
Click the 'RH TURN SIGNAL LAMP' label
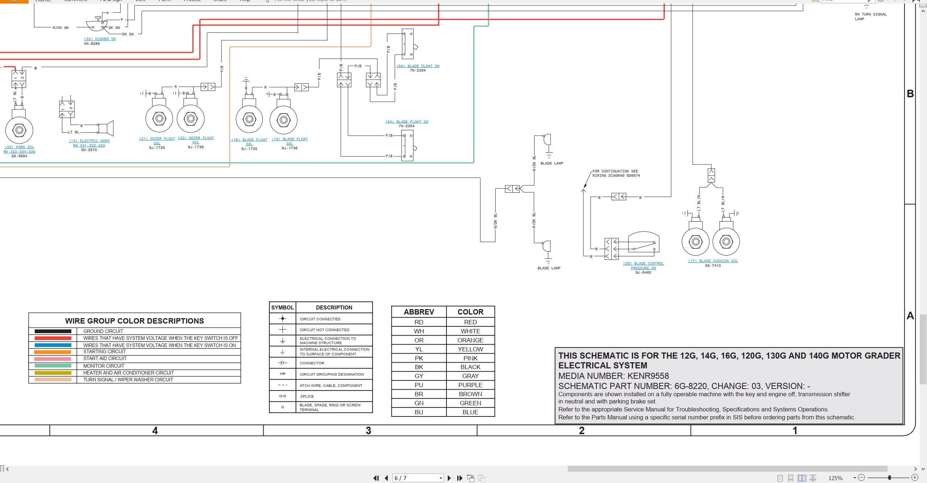(x=871, y=17)
